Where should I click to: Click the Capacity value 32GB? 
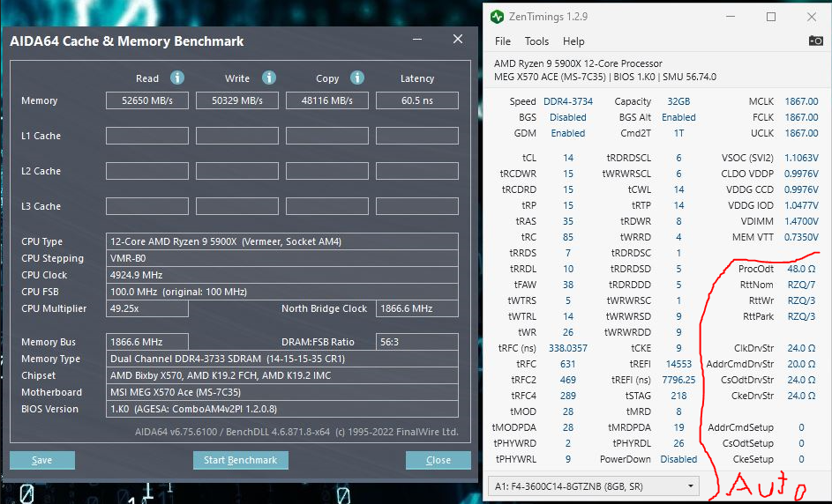click(678, 101)
